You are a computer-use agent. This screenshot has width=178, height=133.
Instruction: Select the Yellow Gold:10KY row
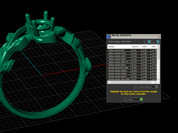click(x=132, y=53)
